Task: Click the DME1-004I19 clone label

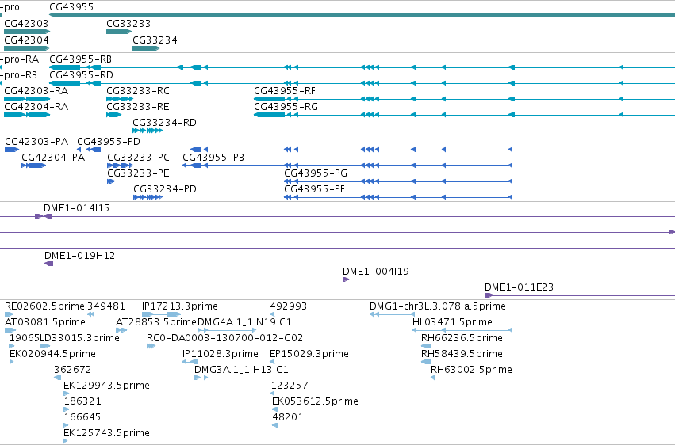Action: pyautogui.click(x=376, y=272)
